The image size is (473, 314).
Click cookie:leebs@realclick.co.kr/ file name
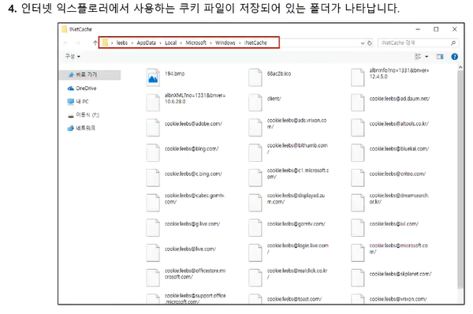click(x=297, y=274)
